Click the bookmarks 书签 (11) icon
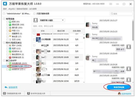 click(x=10, y=31)
